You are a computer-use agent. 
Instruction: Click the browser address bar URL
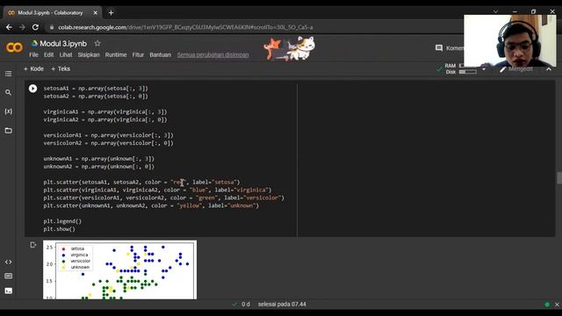click(x=185, y=27)
